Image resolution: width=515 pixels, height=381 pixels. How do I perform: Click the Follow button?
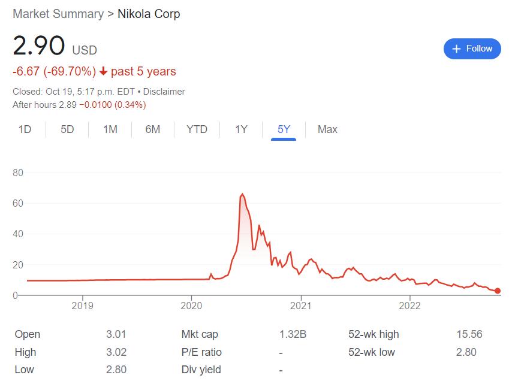pos(472,49)
